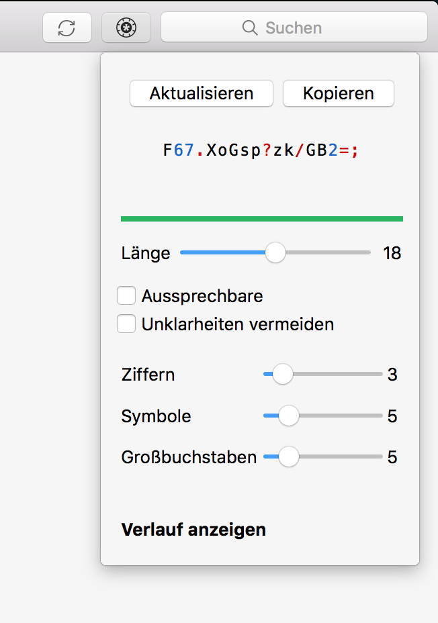Click the Ziffern slider handle
The width and height of the screenshot is (438, 623).
coord(283,375)
